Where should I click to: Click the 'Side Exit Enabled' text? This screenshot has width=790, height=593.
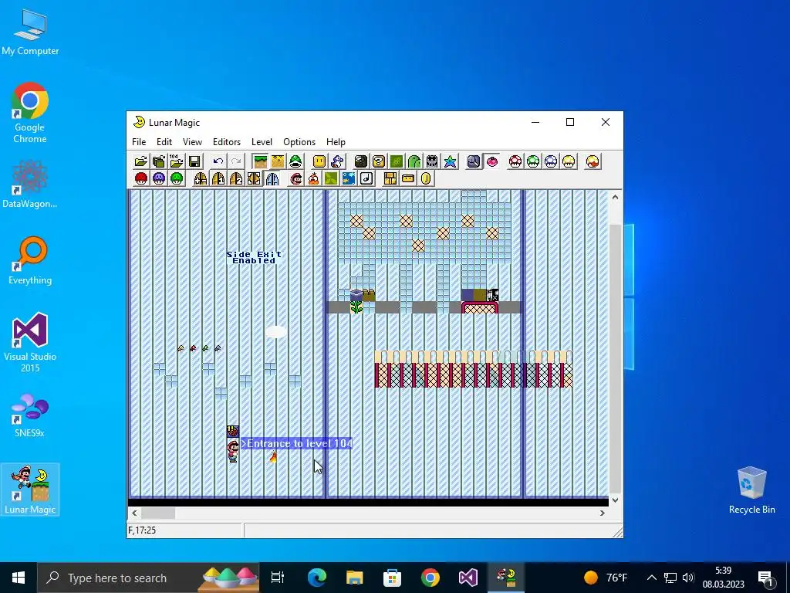(x=254, y=257)
